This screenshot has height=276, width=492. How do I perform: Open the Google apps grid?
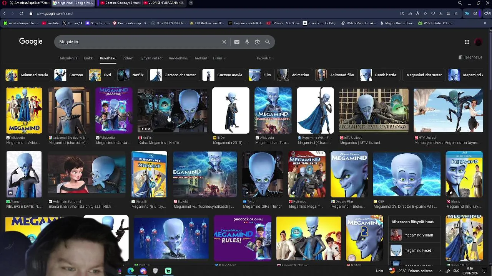coord(467,42)
